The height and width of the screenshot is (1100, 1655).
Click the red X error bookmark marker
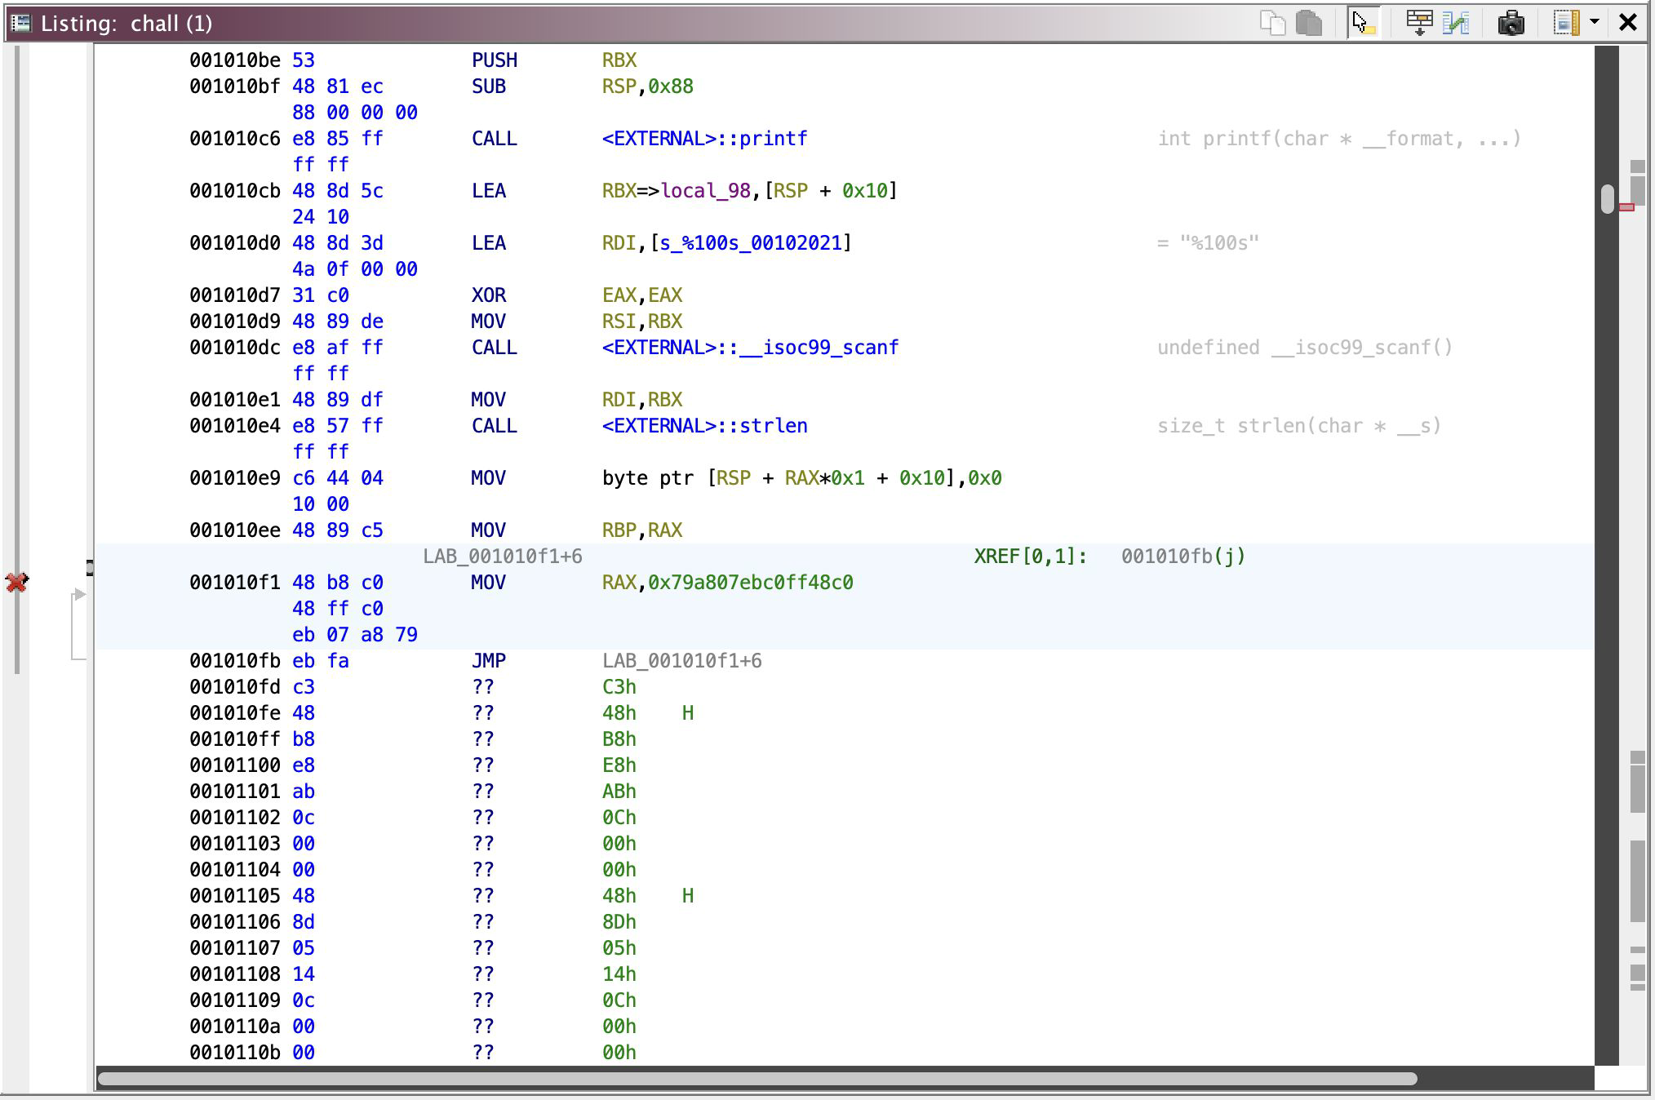click(16, 583)
